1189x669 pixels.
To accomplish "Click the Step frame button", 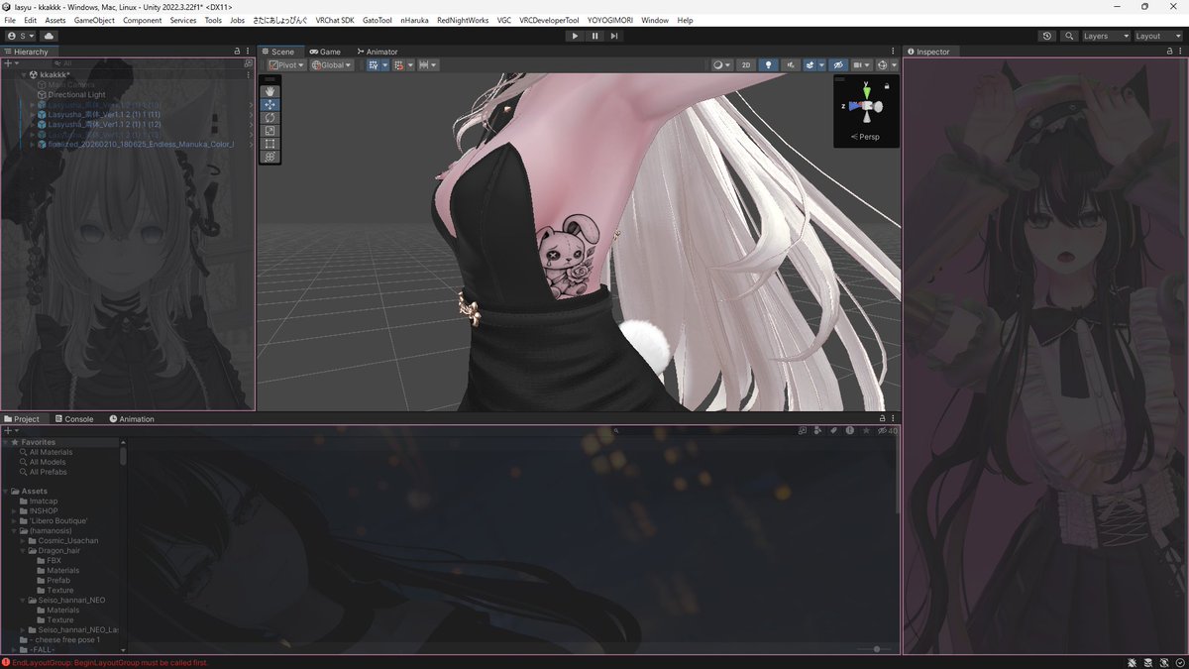I will (x=614, y=36).
